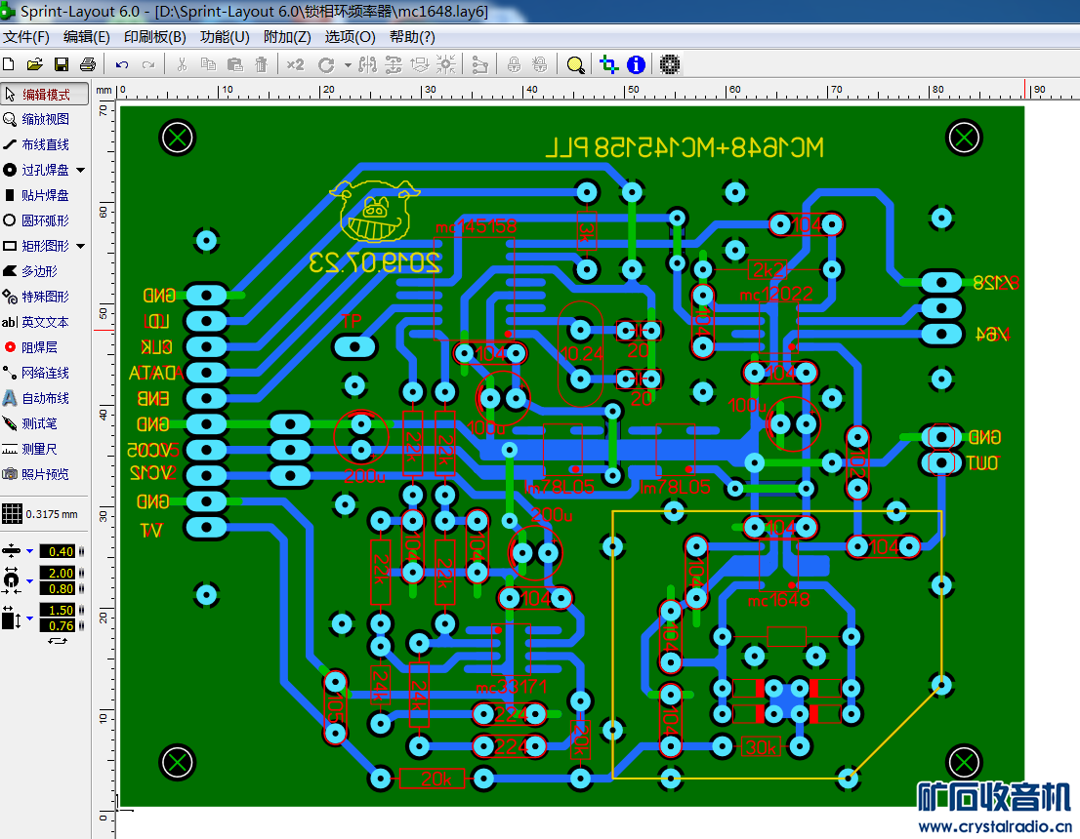Undo the last action
This screenshot has width=1080, height=839.
tap(122, 64)
